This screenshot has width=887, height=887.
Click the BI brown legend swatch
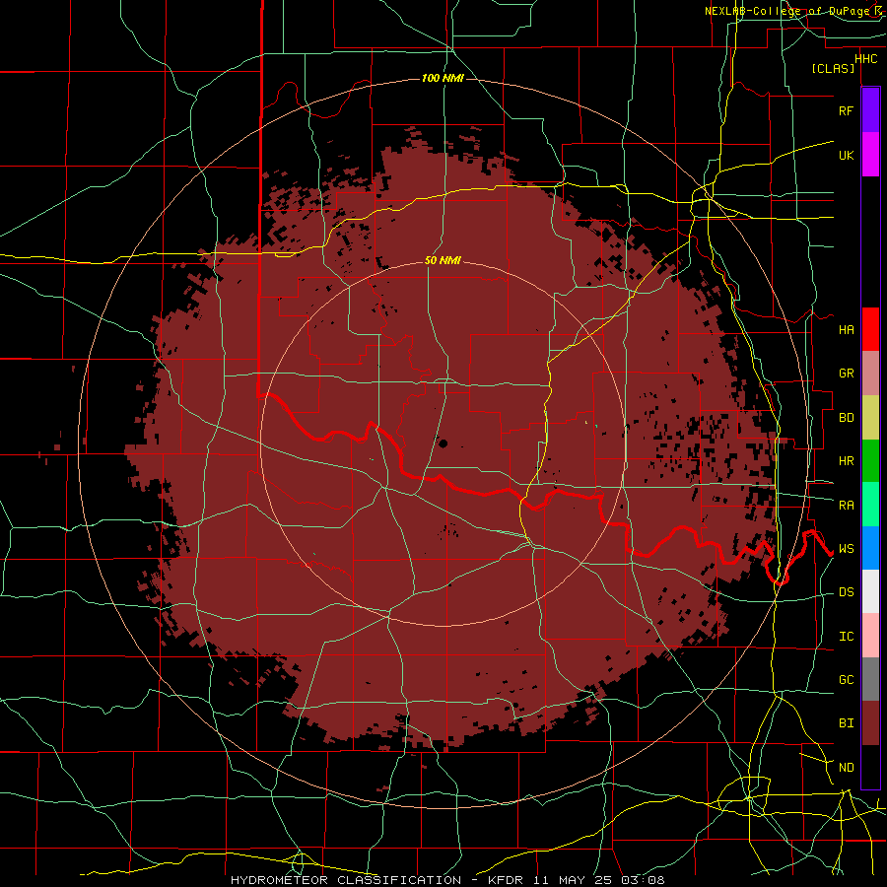870,723
